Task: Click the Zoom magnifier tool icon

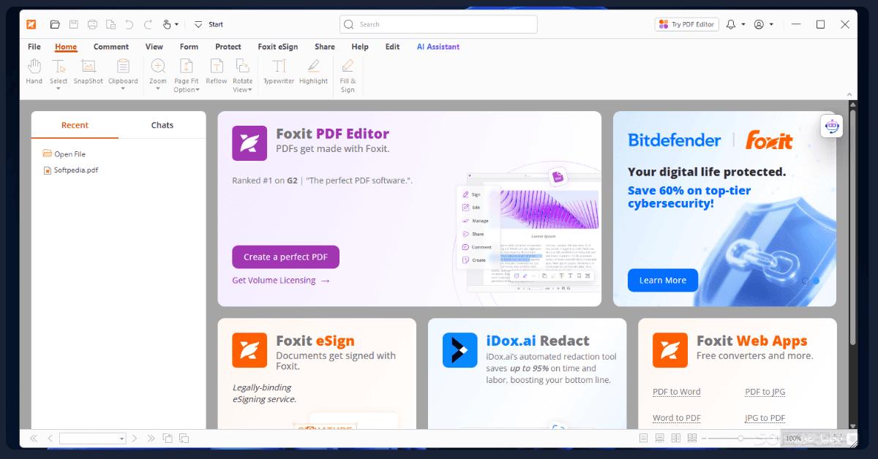Action: coord(158,67)
